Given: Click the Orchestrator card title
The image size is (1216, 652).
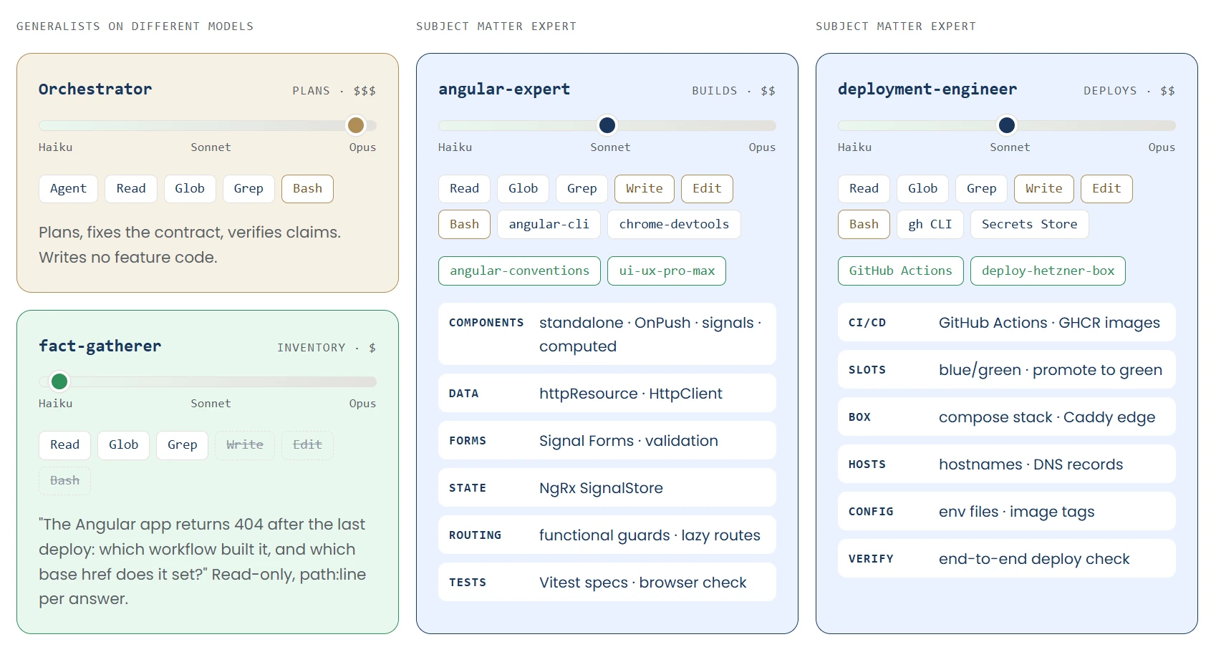Looking at the screenshot, I should click(95, 89).
